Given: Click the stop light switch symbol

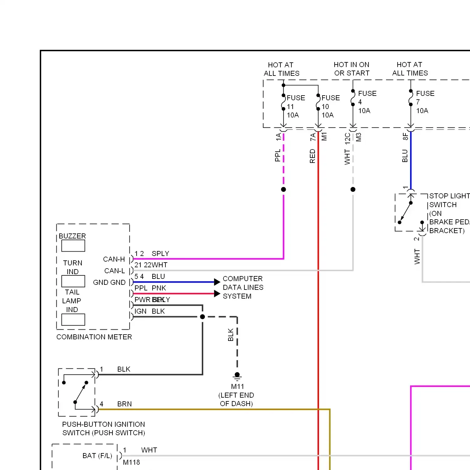Looking at the screenshot, I should (411, 212).
